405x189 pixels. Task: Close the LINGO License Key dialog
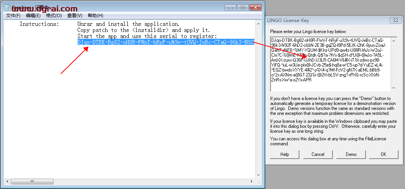[396, 21]
